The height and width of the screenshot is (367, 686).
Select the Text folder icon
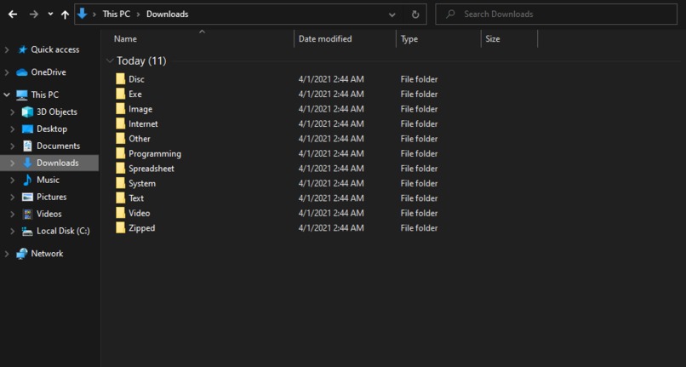(x=120, y=198)
